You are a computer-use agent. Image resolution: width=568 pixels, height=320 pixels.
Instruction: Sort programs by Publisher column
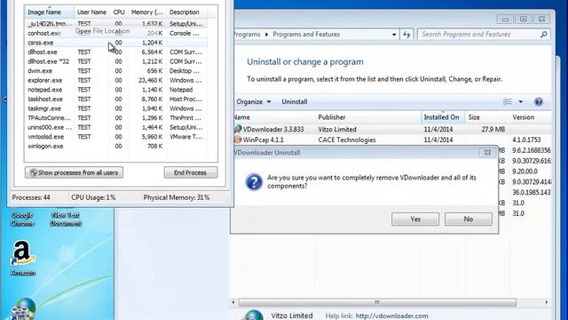coord(367,117)
